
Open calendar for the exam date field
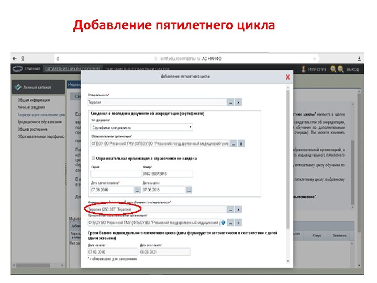tap(137, 190)
